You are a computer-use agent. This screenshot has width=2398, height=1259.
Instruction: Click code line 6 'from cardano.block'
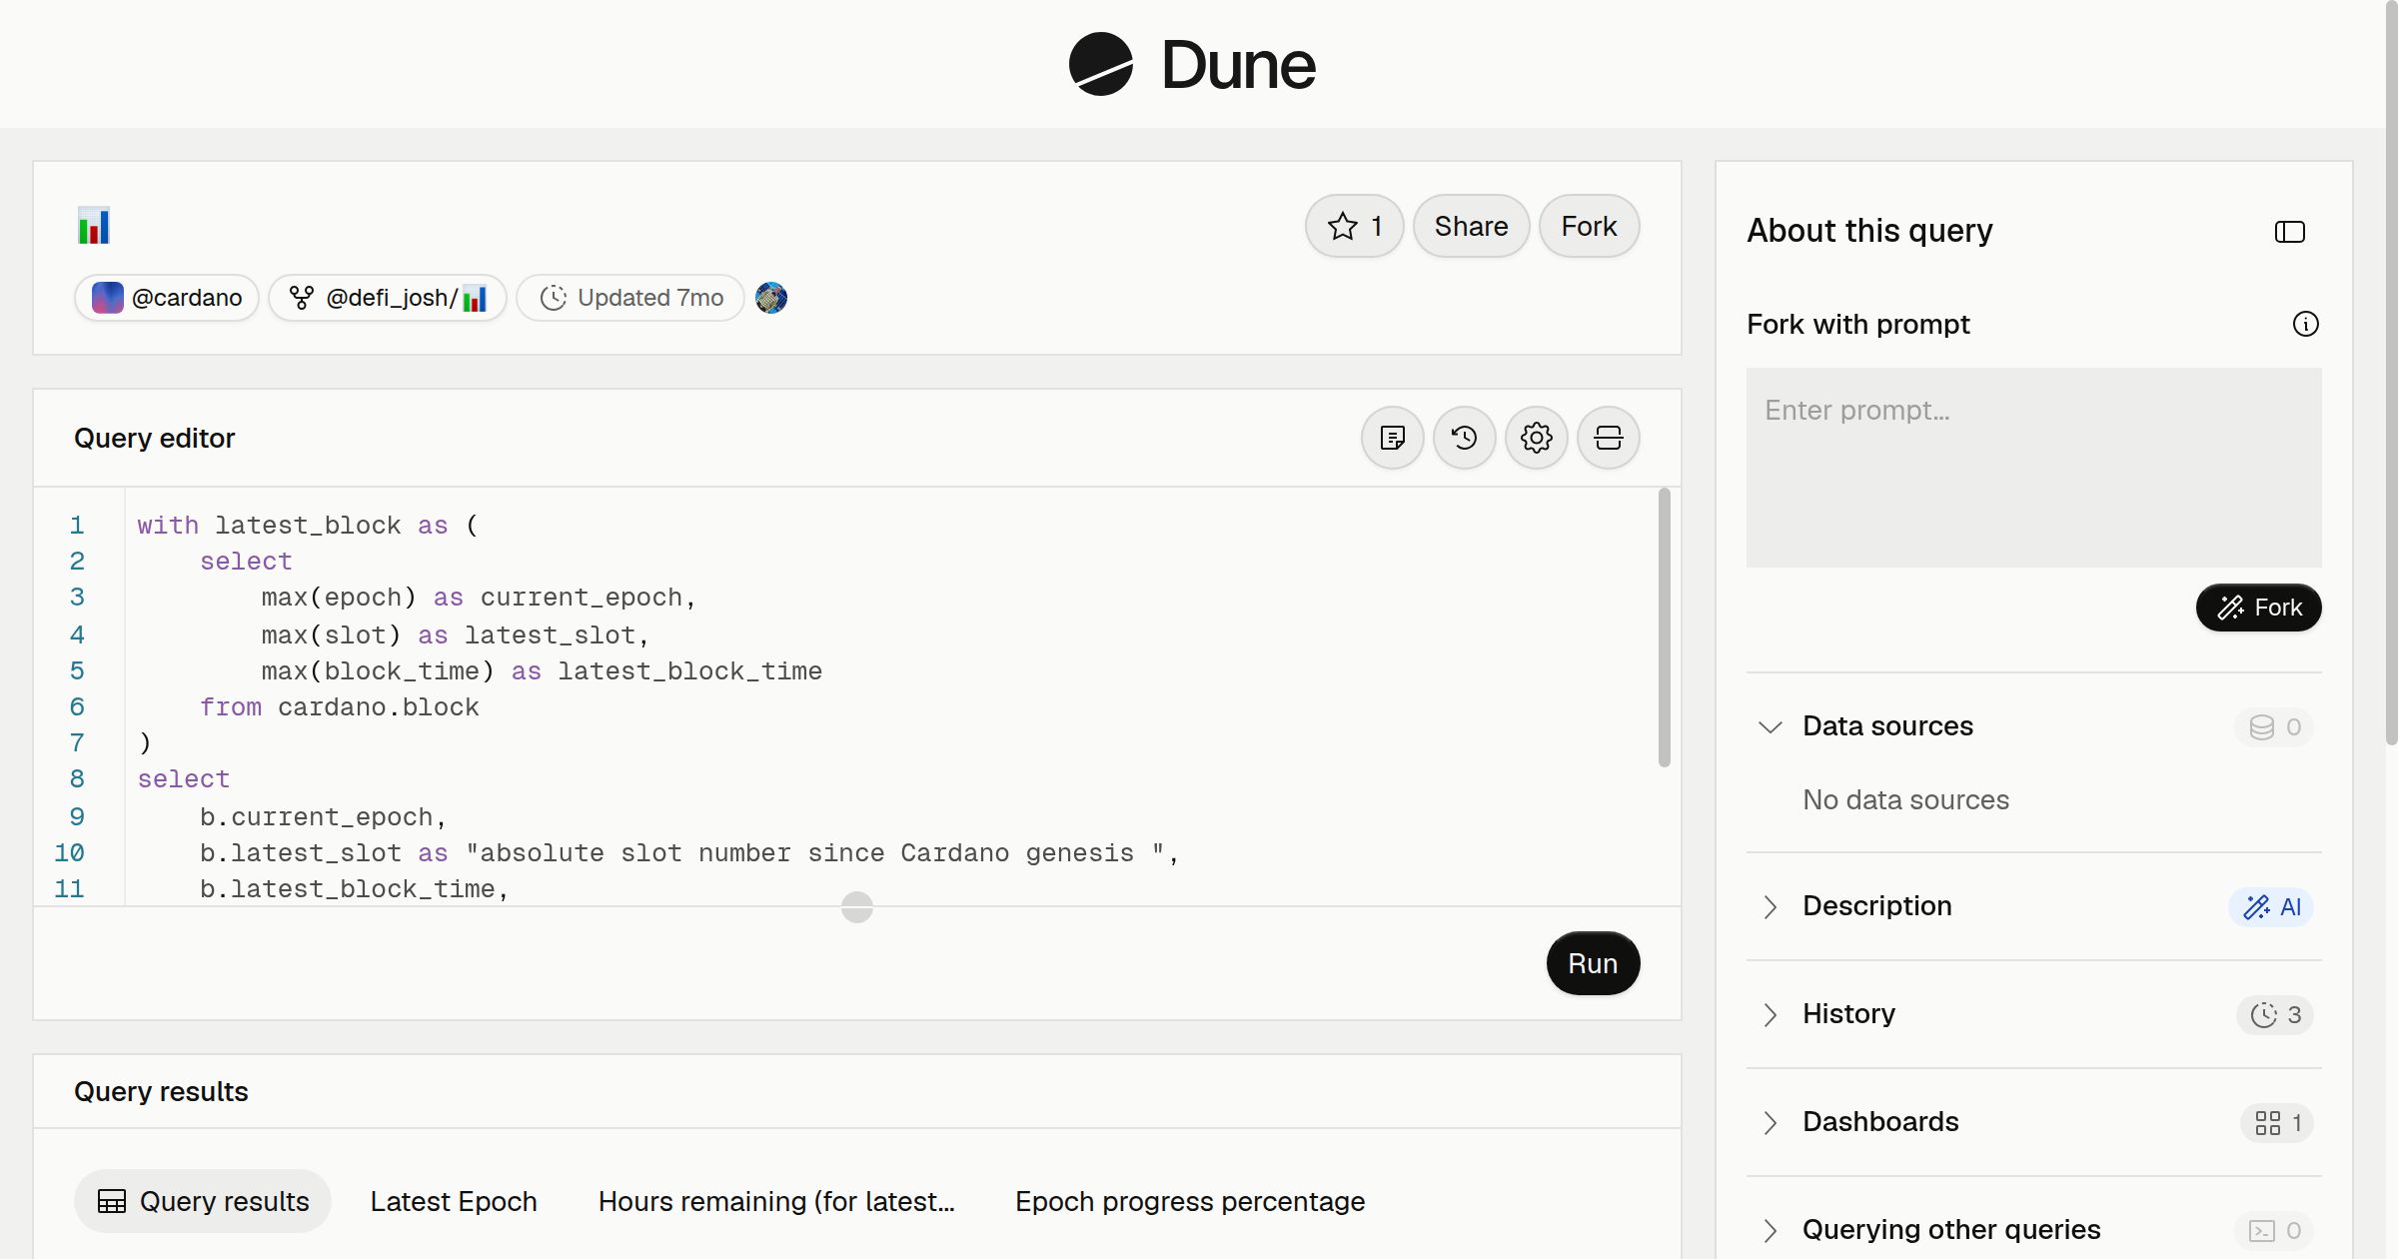[x=339, y=707]
